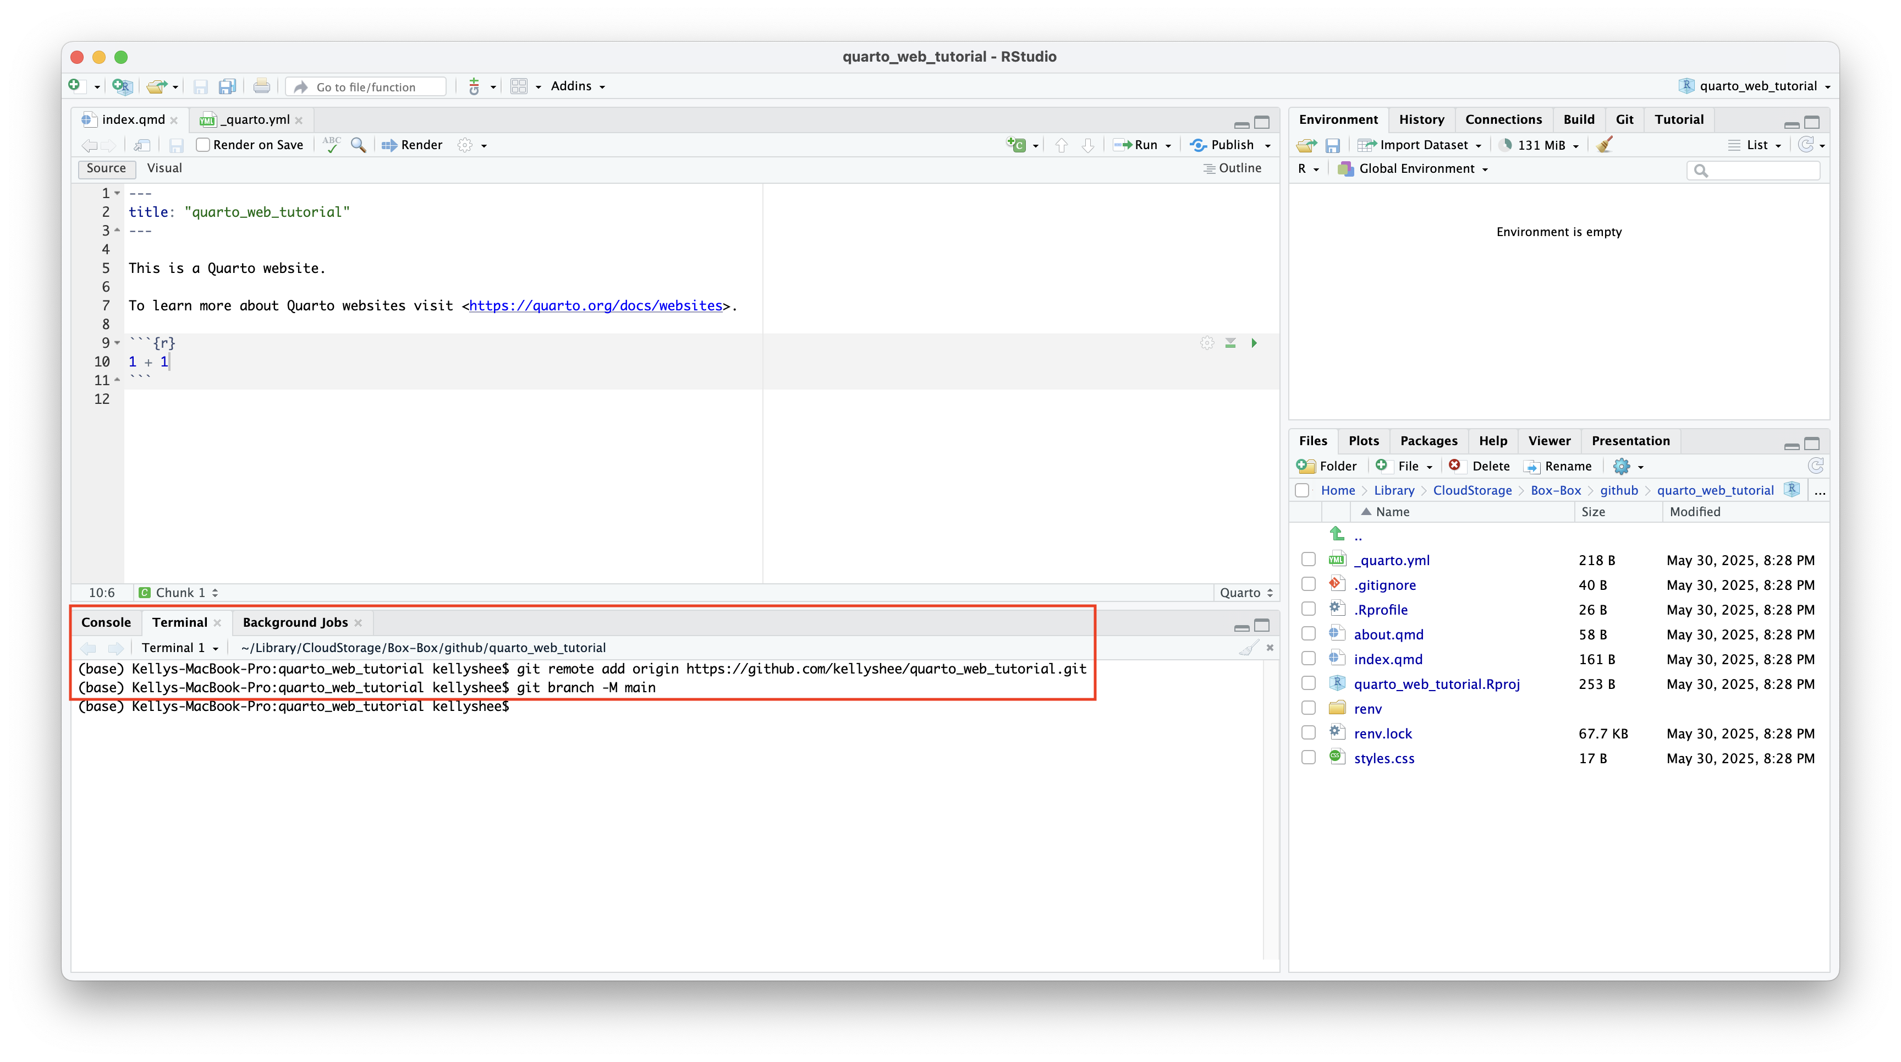Click the Rename button in Files
The width and height of the screenshot is (1901, 1062).
(1558, 466)
